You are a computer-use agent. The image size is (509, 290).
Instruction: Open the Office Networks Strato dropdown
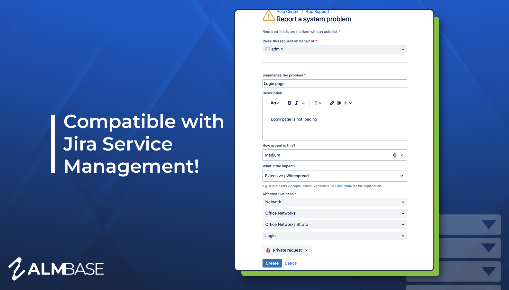click(x=335, y=225)
